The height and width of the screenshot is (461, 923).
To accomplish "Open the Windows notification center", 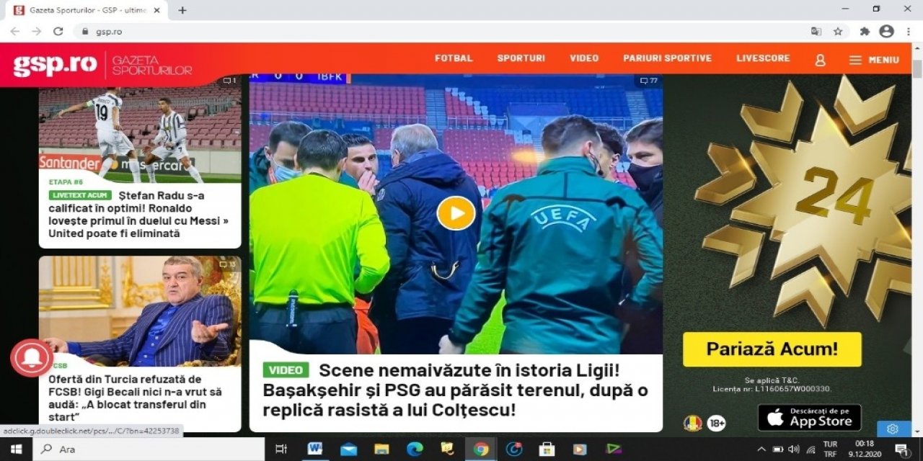I will click(901, 449).
